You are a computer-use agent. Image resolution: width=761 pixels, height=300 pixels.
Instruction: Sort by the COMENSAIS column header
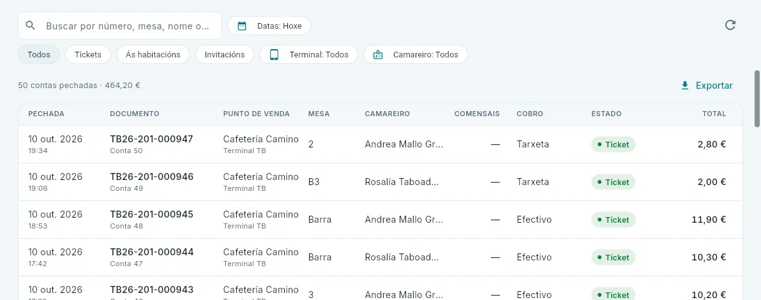point(477,114)
